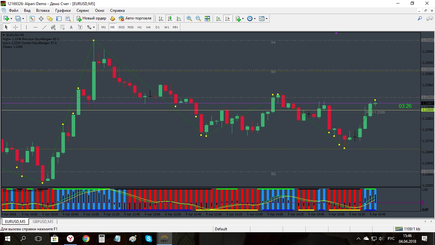Select the Trendline drawing tool
The width and height of the screenshot is (435, 245).
tap(44, 27)
